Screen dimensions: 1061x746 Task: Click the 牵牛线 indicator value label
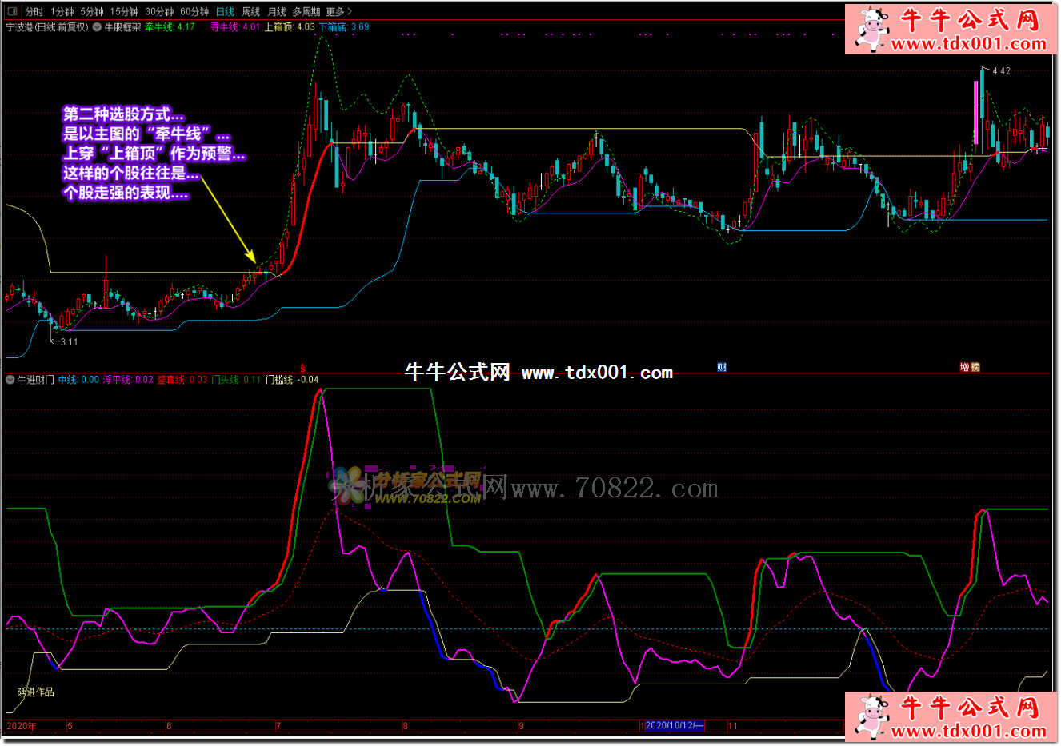coord(170,27)
